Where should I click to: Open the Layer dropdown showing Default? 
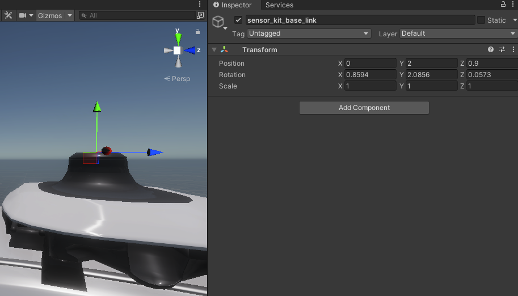(458, 34)
